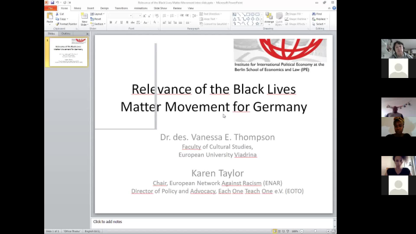The height and width of the screenshot is (234, 416).
Task: Switch to the Transitions ribbon tab
Action: click(121, 8)
